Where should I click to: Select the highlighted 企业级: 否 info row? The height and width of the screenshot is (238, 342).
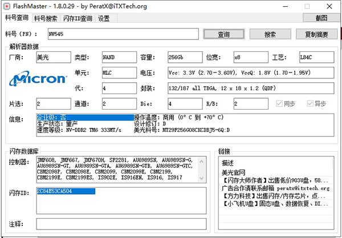(85, 118)
